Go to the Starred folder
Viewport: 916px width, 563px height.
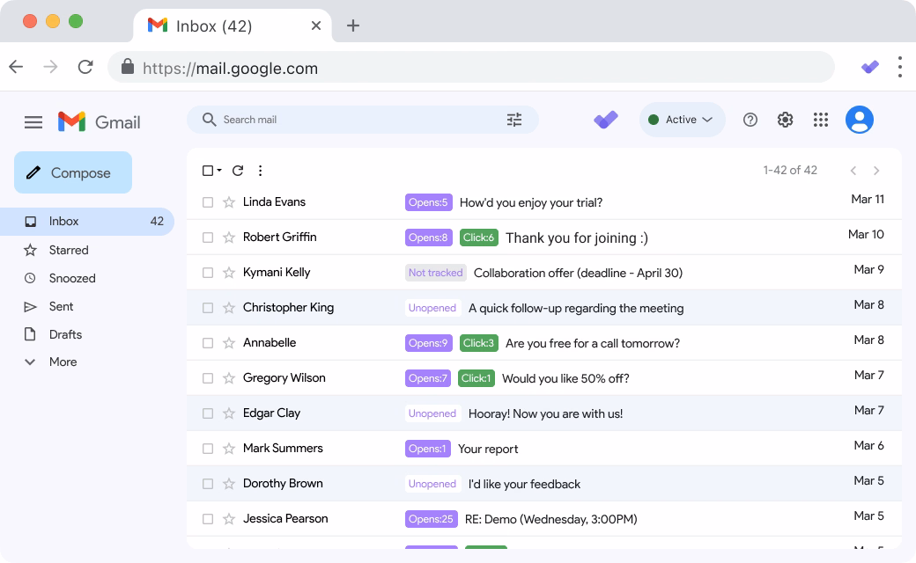[x=69, y=250]
